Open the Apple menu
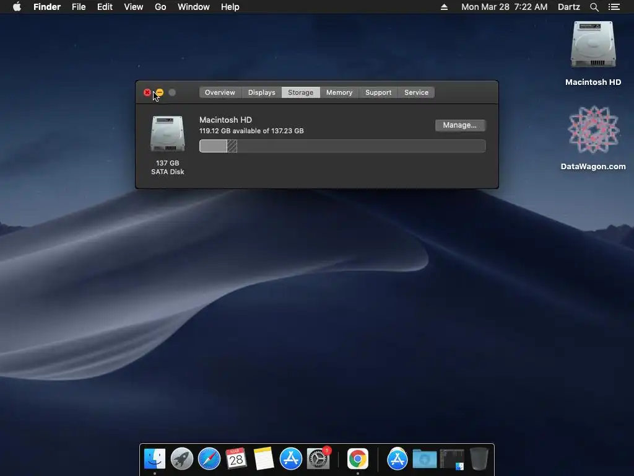 [x=17, y=7]
